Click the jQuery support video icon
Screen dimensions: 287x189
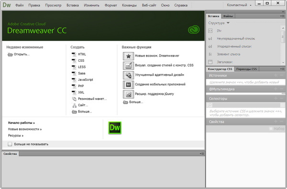coord(128,94)
